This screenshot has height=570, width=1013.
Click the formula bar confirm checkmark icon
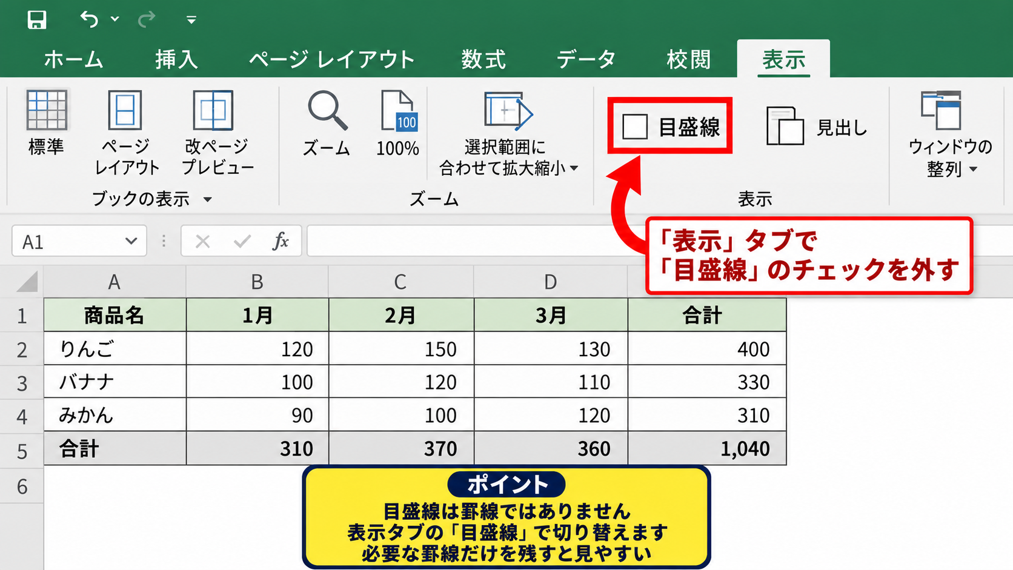tap(242, 242)
